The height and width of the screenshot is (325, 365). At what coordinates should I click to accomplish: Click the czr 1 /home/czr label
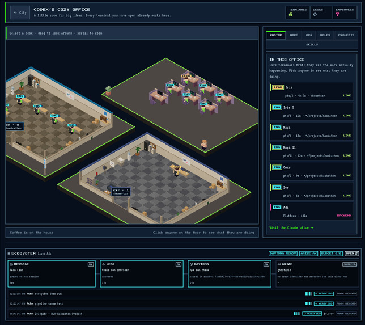pos(121,192)
